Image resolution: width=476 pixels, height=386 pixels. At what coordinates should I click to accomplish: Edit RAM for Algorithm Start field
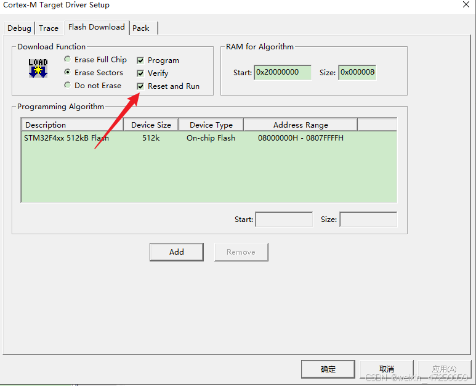283,72
